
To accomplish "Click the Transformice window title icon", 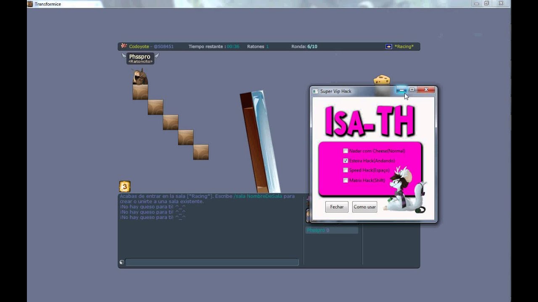I will point(30,4).
